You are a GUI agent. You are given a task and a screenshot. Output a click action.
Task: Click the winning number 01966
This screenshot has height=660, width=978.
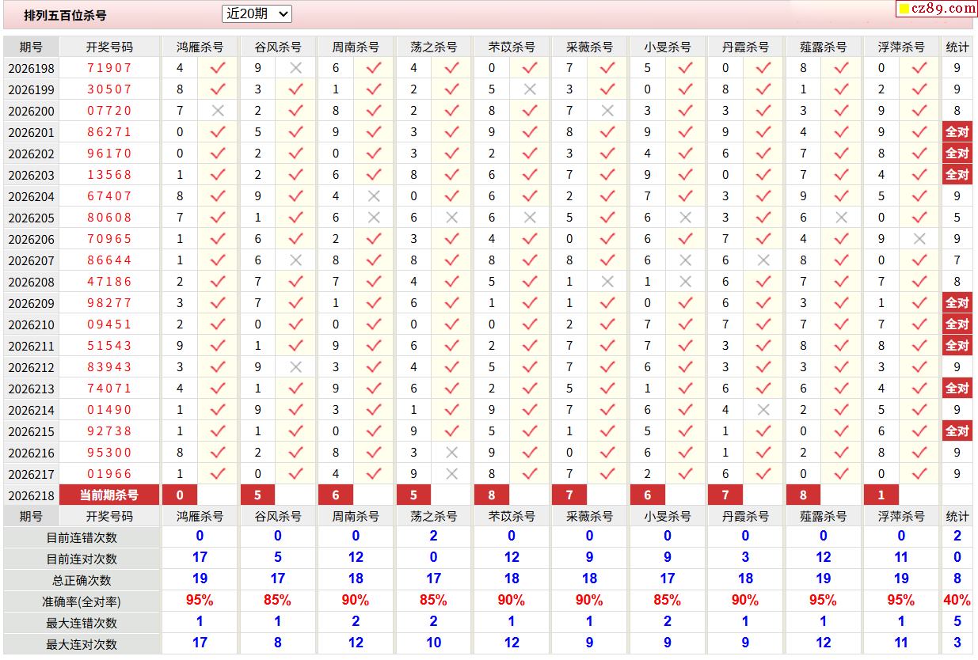(109, 474)
